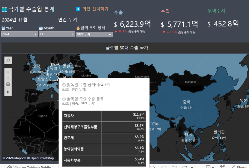The height and width of the screenshot is (168, 249).
Task: Click the red down-triangle import change indicator
Action: click(x=164, y=32)
